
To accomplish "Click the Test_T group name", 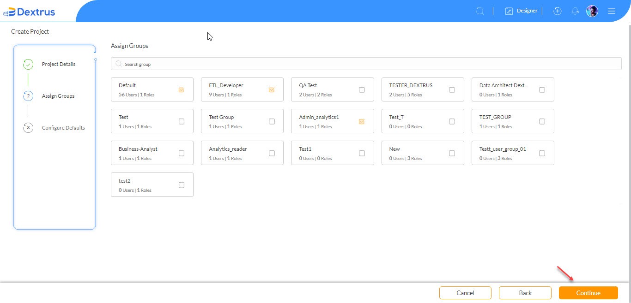I will 396,117.
